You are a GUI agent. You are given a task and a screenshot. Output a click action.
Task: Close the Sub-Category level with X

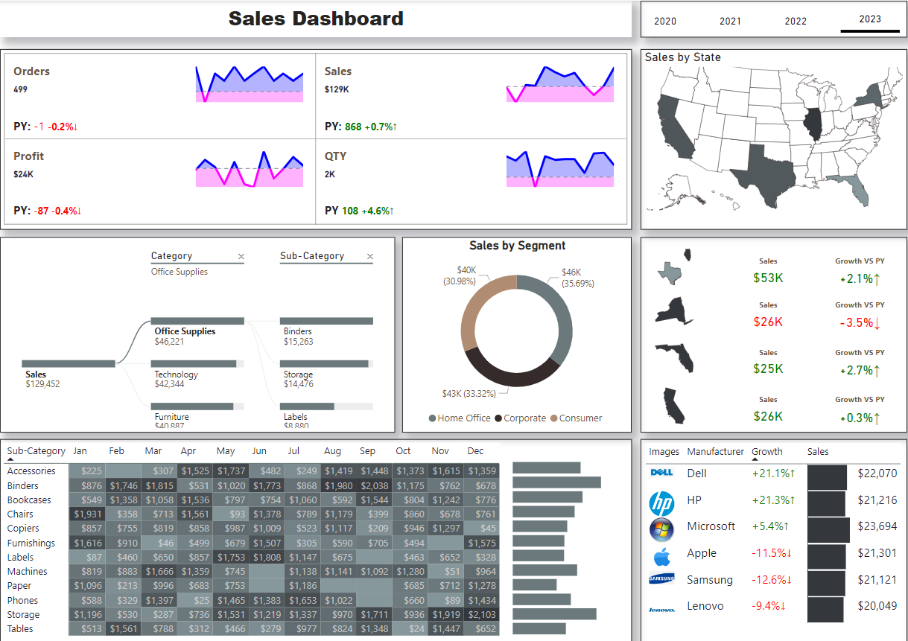pyautogui.click(x=370, y=257)
